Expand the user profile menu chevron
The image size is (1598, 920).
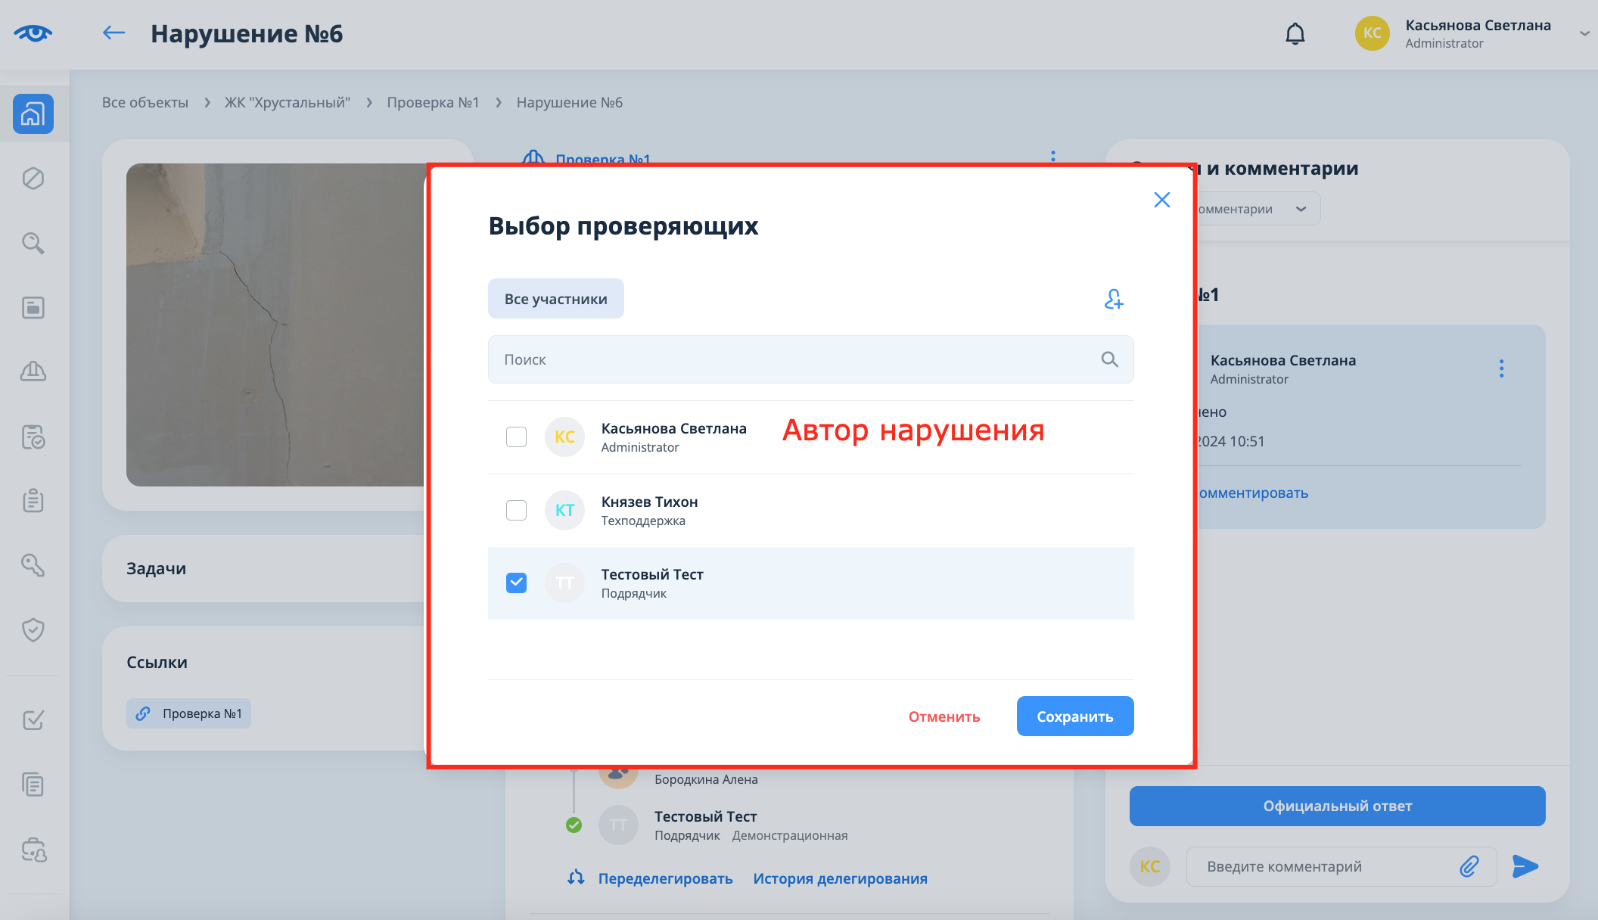point(1584,34)
